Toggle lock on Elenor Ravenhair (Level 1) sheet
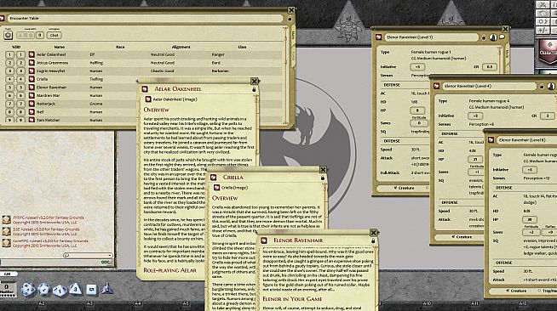The height and width of the screenshot is (311, 557). pos(484,37)
